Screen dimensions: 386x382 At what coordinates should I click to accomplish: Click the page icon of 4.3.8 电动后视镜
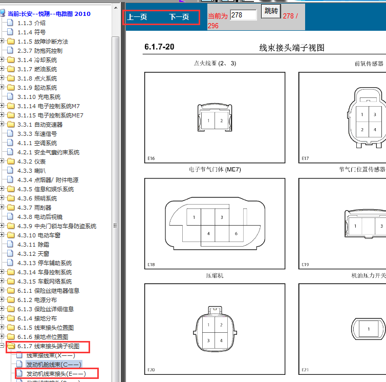click(x=10, y=216)
